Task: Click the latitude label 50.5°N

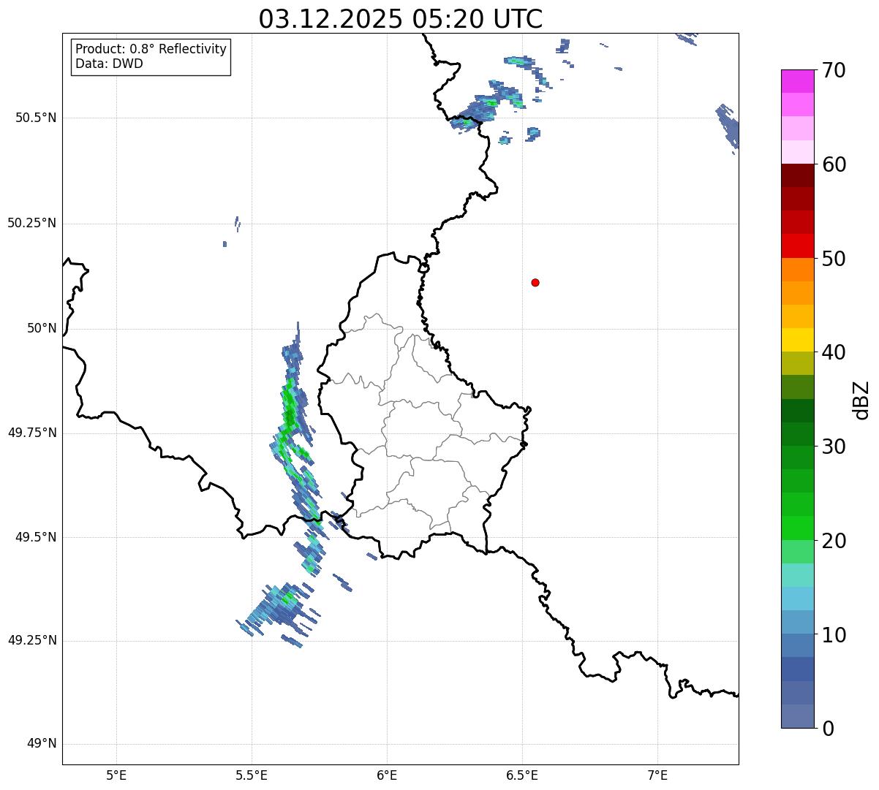Action: tap(36, 118)
